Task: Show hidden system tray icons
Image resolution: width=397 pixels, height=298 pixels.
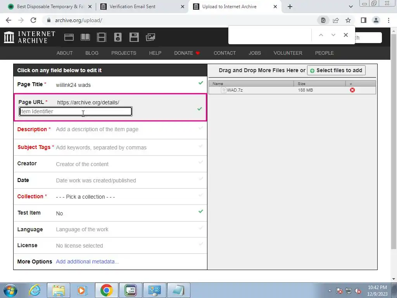Action: pos(330,291)
